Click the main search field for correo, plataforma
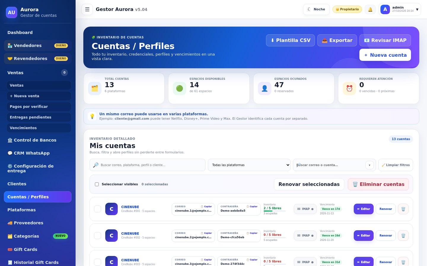This screenshot has height=266, width=427. (x=147, y=165)
